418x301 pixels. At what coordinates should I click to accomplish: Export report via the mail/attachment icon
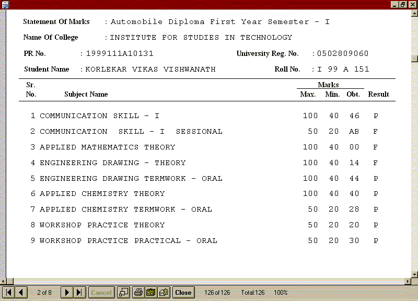pyautogui.click(x=164, y=293)
